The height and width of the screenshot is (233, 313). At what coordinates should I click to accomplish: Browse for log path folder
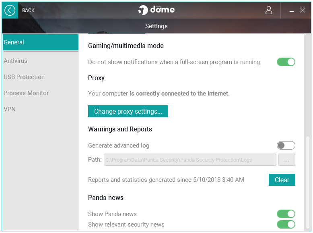(287, 160)
